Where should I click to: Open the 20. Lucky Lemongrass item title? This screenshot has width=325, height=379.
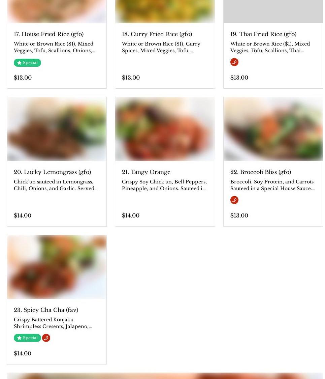(53, 172)
